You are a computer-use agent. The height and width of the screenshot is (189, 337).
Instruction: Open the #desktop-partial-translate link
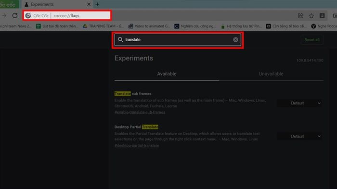tap(137, 145)
